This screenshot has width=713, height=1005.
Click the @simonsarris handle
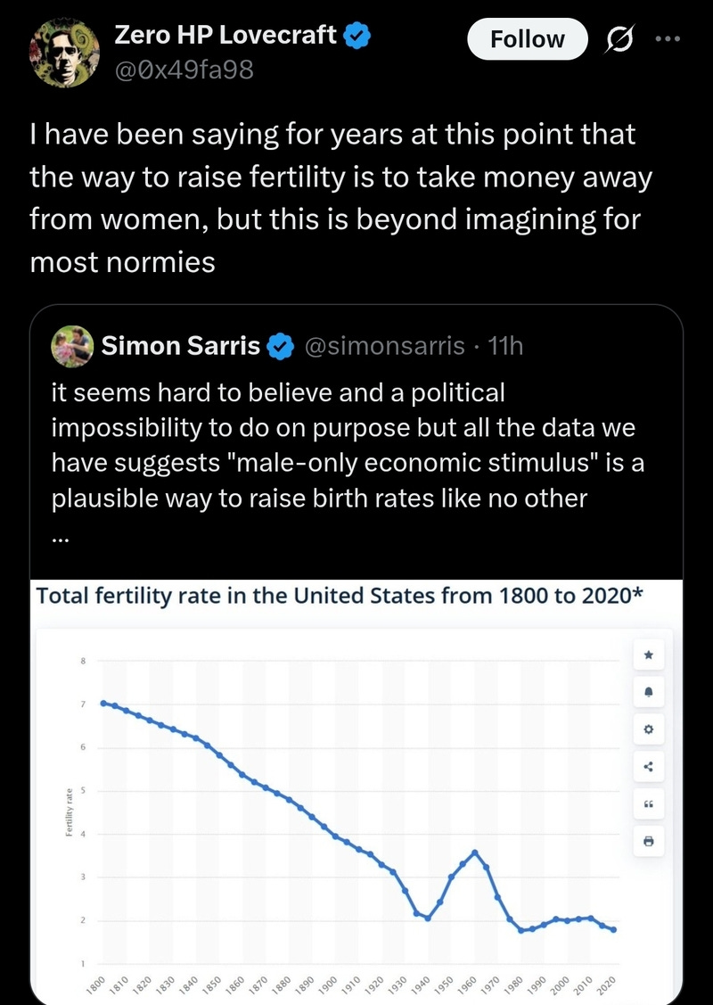[x=384, y=346]
